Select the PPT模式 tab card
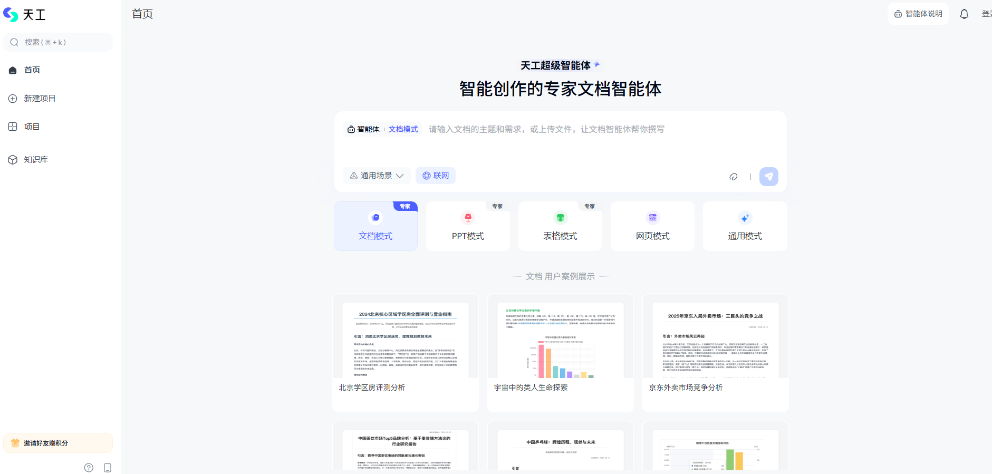The image size is (992, 474). tap(468, 226)
